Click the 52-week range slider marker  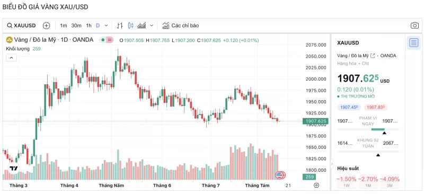(x=378, y=155)
